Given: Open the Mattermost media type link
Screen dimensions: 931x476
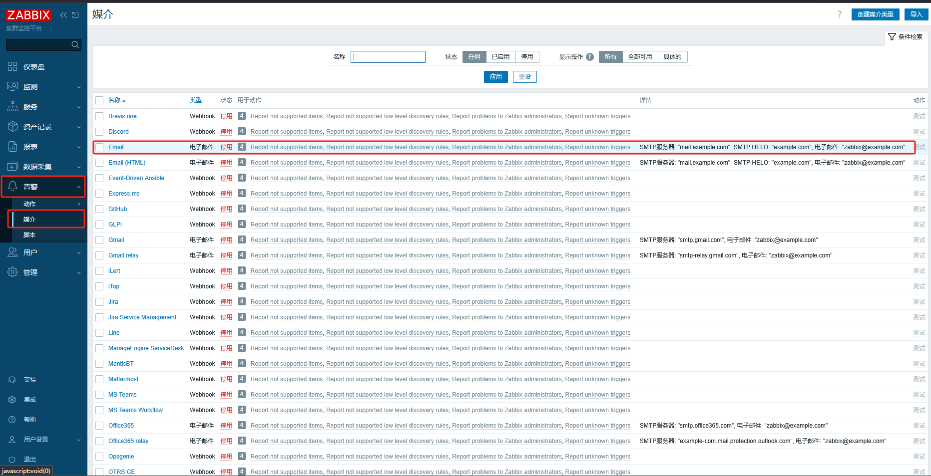Looking at the screenshot, I should click(x=123, y=379).
